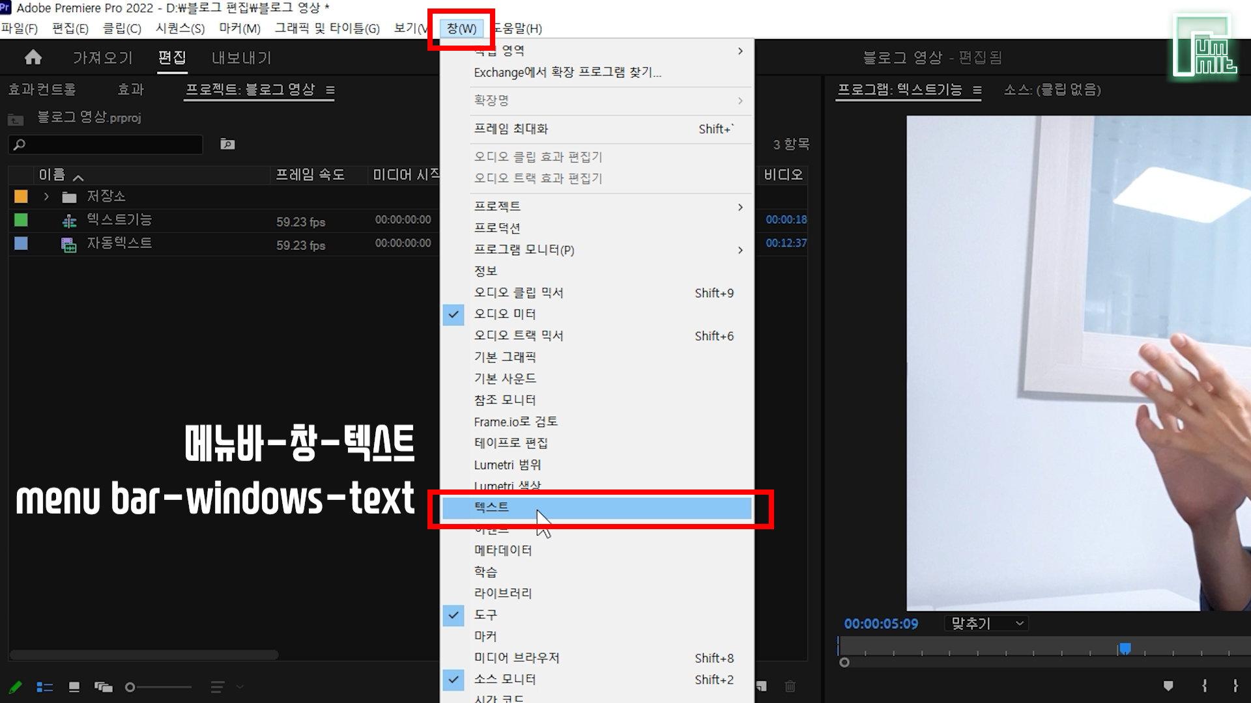
Task: Expand the 저장소 bin folder
Action: (x=46, y=196)
